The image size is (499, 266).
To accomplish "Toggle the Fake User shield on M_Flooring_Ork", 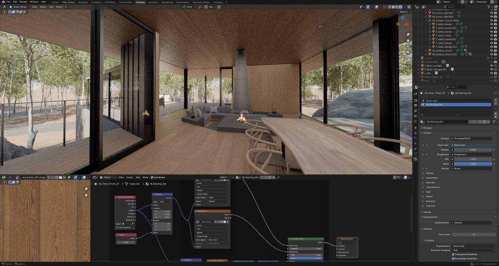I will [x=481, y=121].
